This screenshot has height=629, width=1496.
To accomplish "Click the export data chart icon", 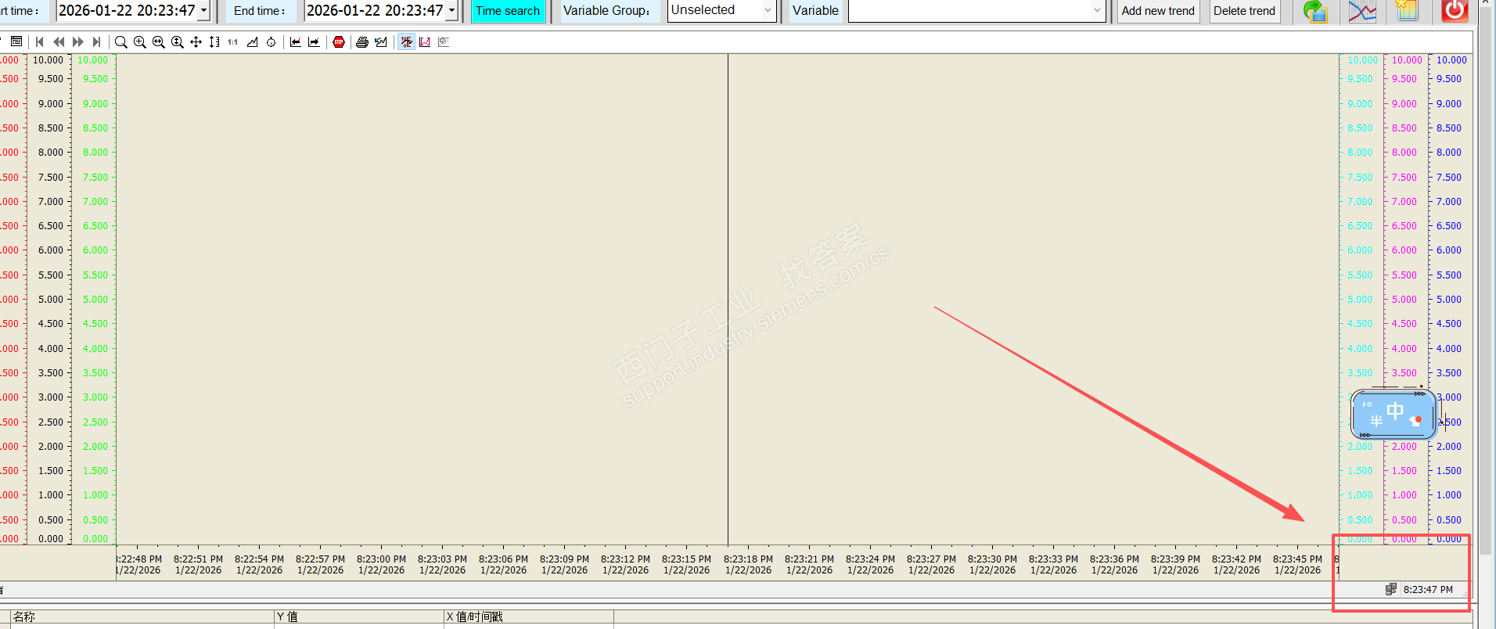I will click(381, 41).
